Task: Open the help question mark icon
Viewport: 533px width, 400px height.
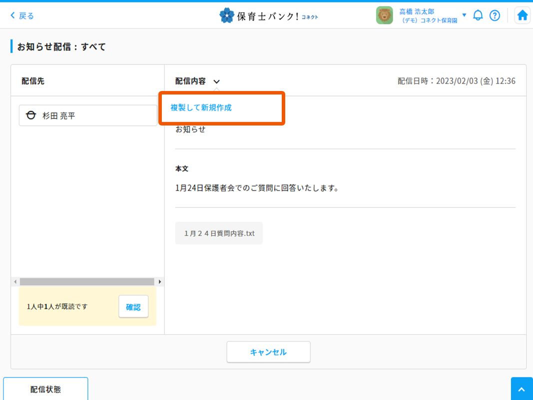Action: tap(495, 15)
